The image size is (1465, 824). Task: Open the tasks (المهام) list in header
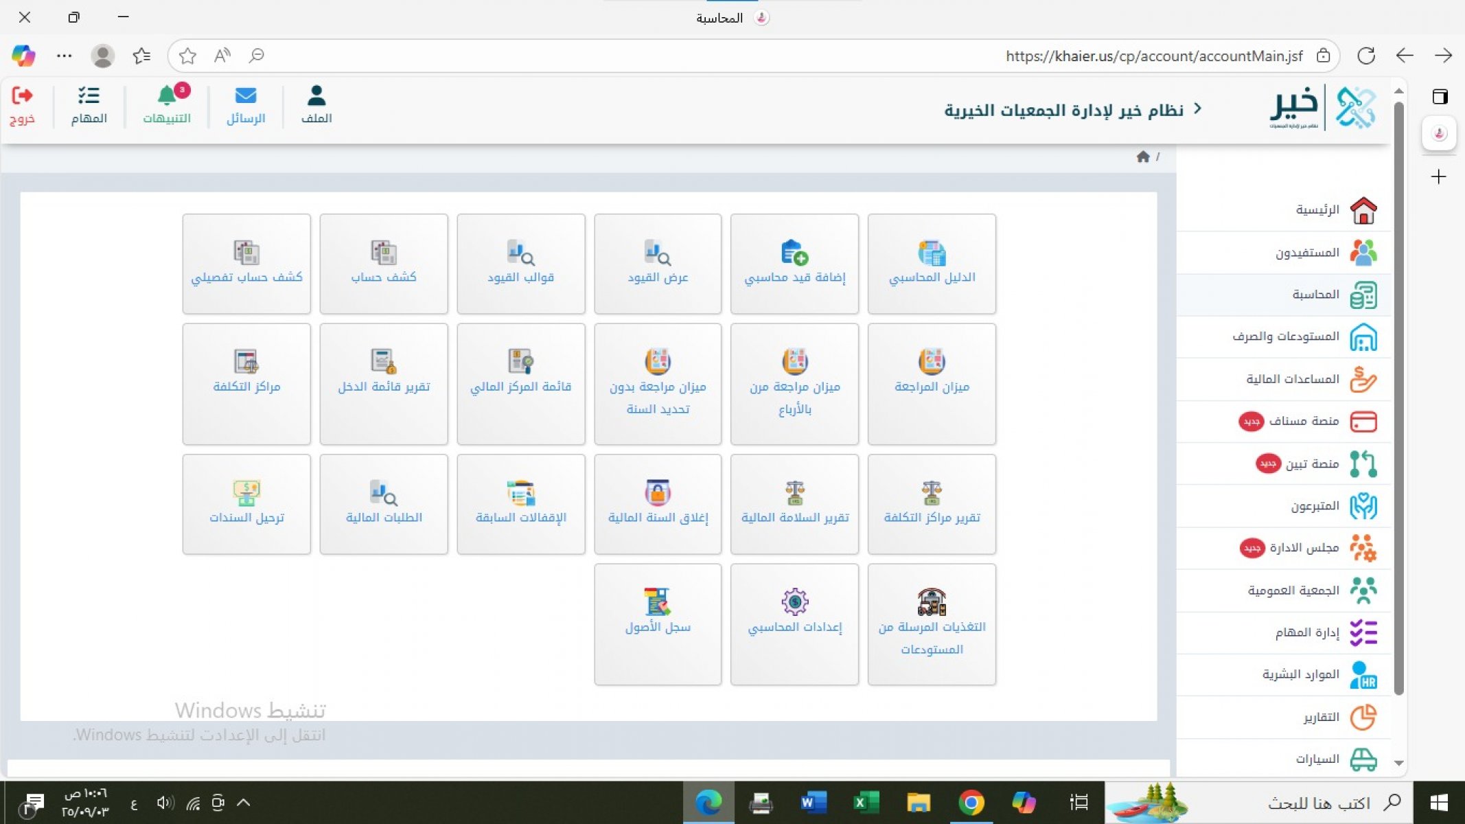89,105
